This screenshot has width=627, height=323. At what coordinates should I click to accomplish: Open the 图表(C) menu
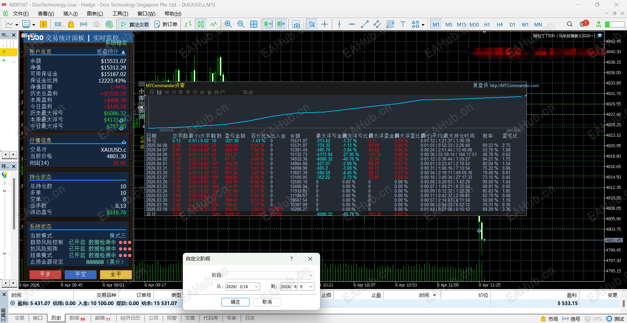pos(95,14)
